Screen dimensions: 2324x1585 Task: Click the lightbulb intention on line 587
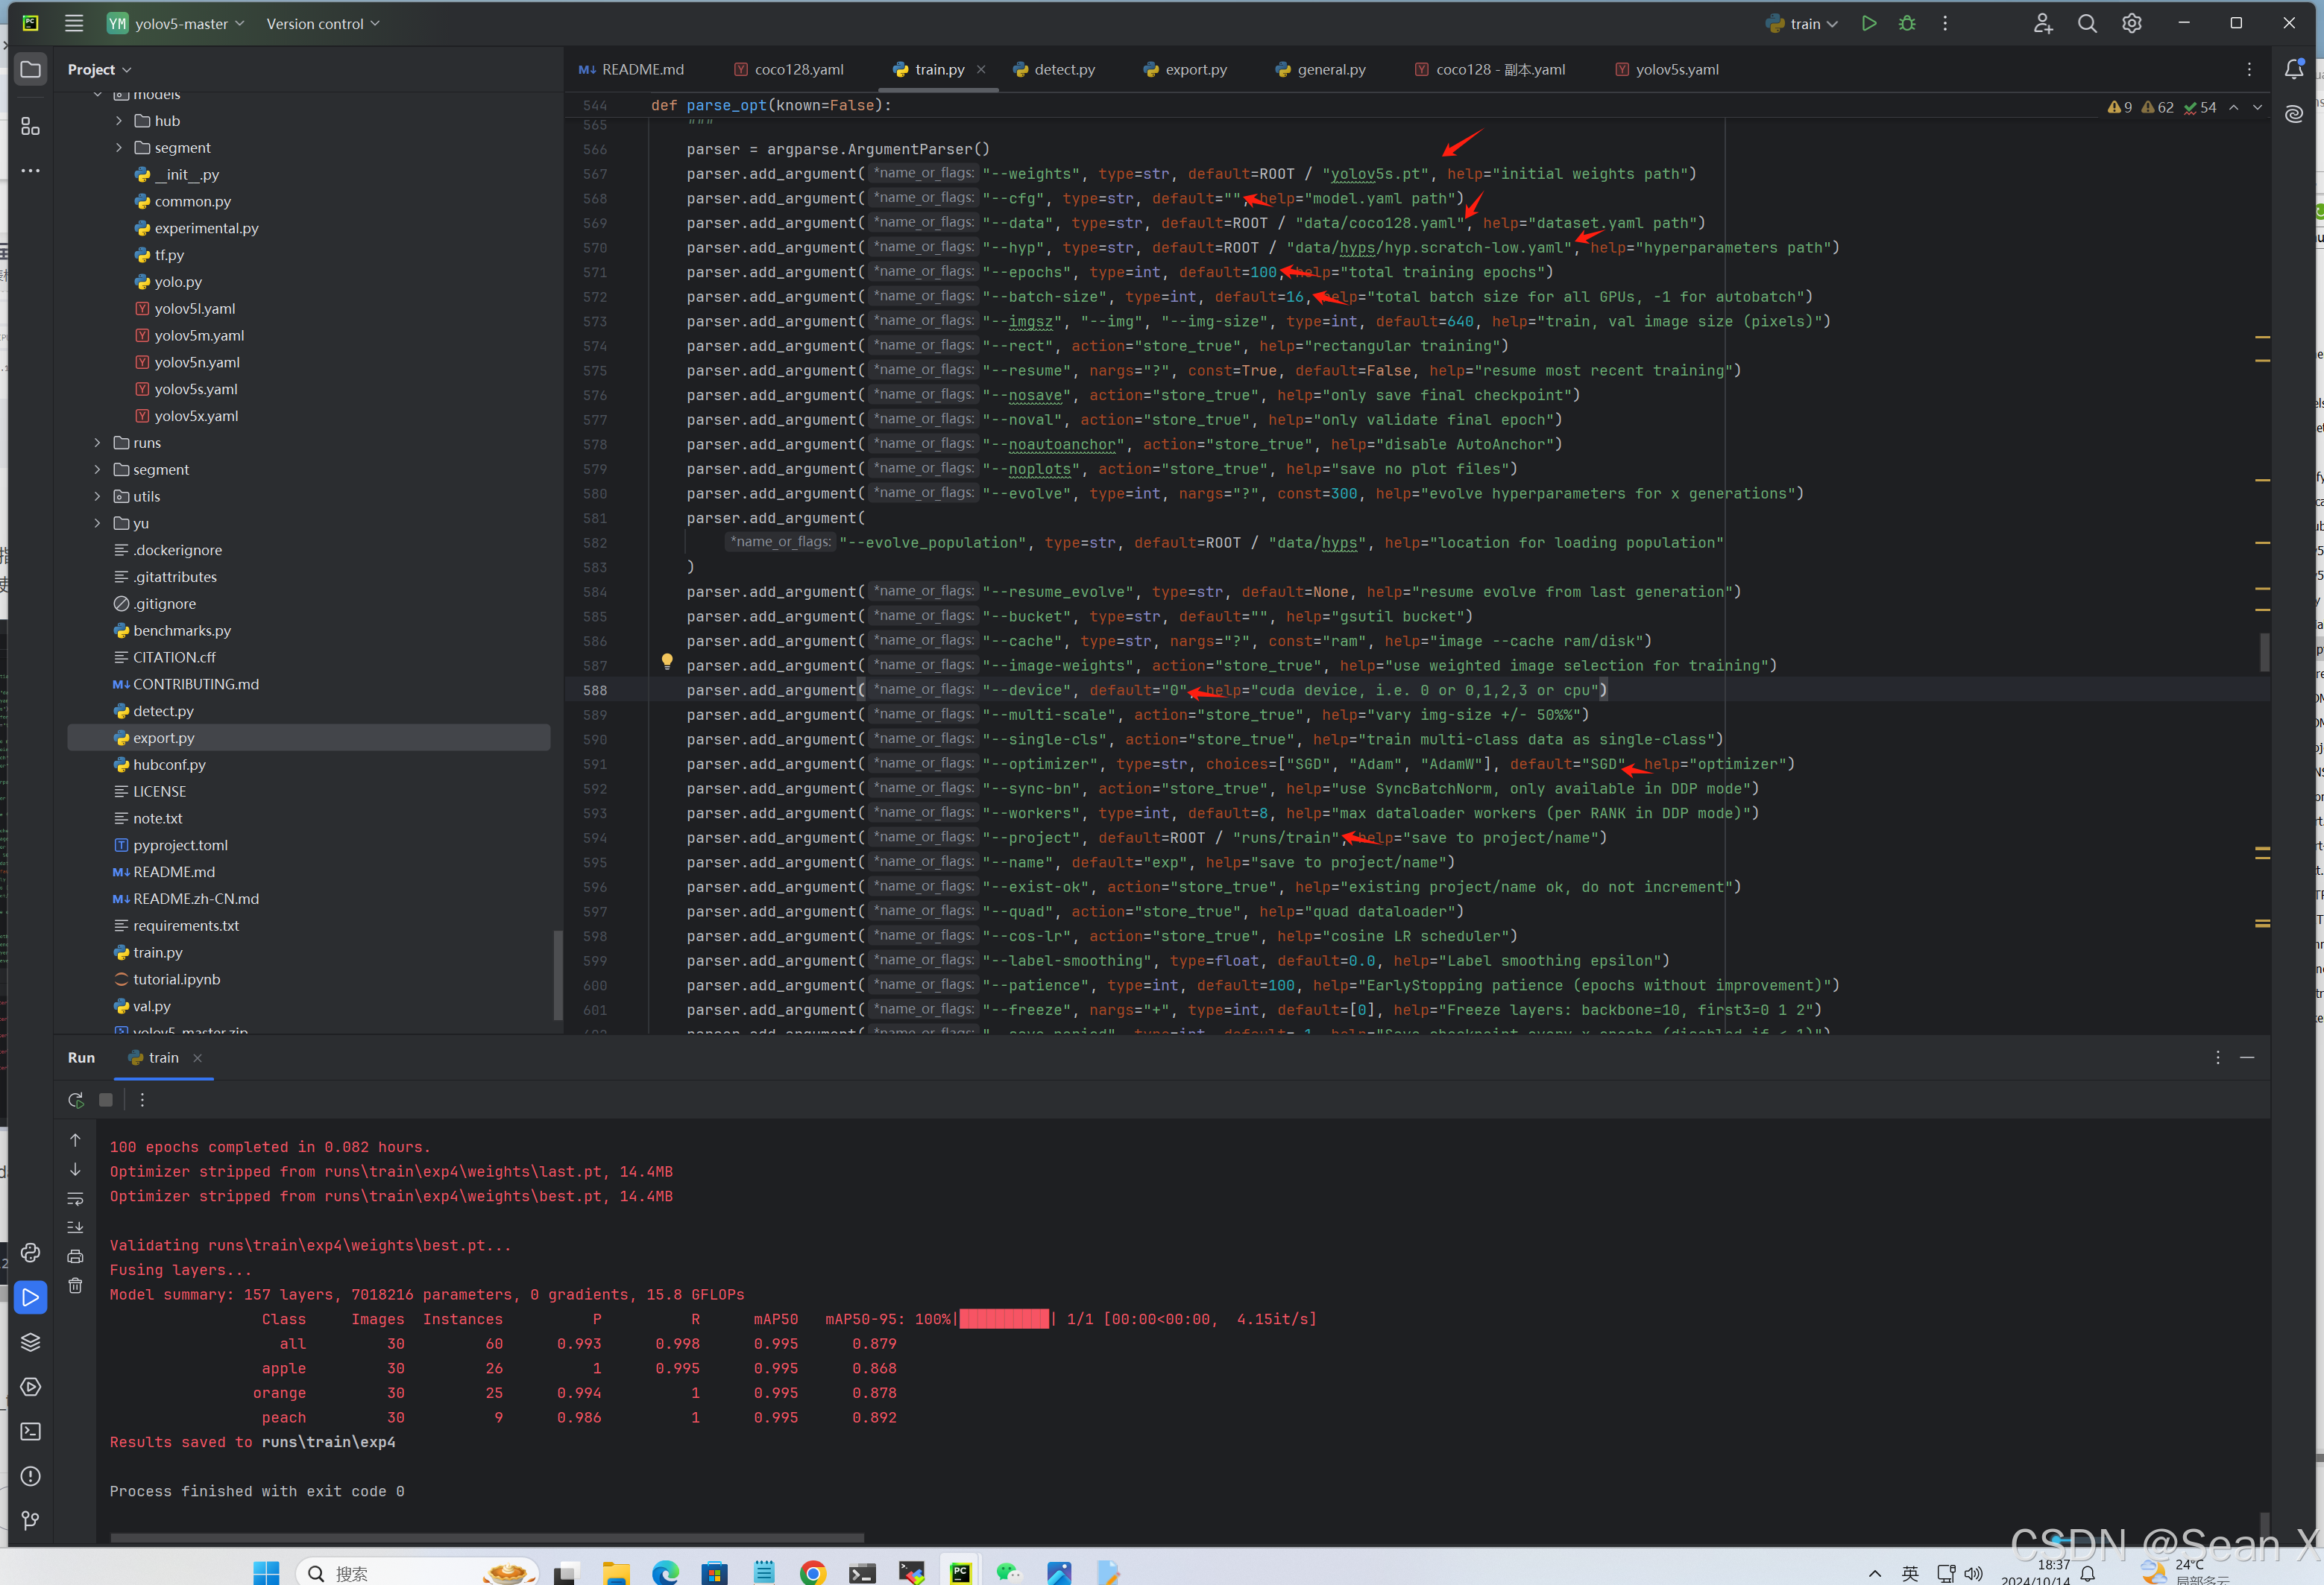click(x=667, y=660)
